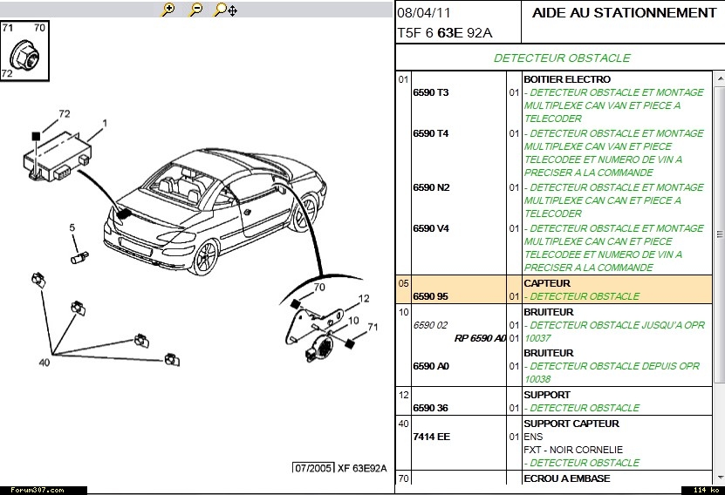Viewport: 725px width, 495px height.
Task: Click the date 08/04/11 in header
Action: pos(423,13)
